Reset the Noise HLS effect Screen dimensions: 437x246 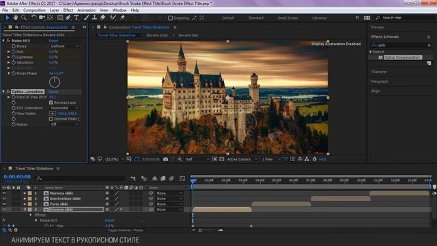pyautogui.click(x=53, y=41)
